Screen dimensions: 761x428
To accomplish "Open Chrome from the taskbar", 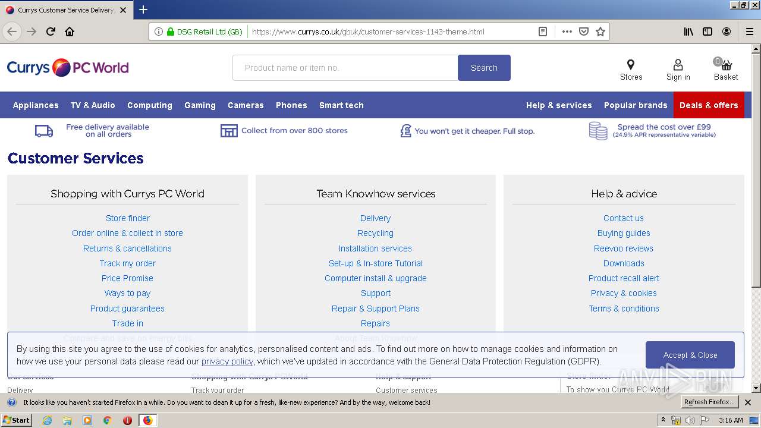I will (x=107, y=420).
